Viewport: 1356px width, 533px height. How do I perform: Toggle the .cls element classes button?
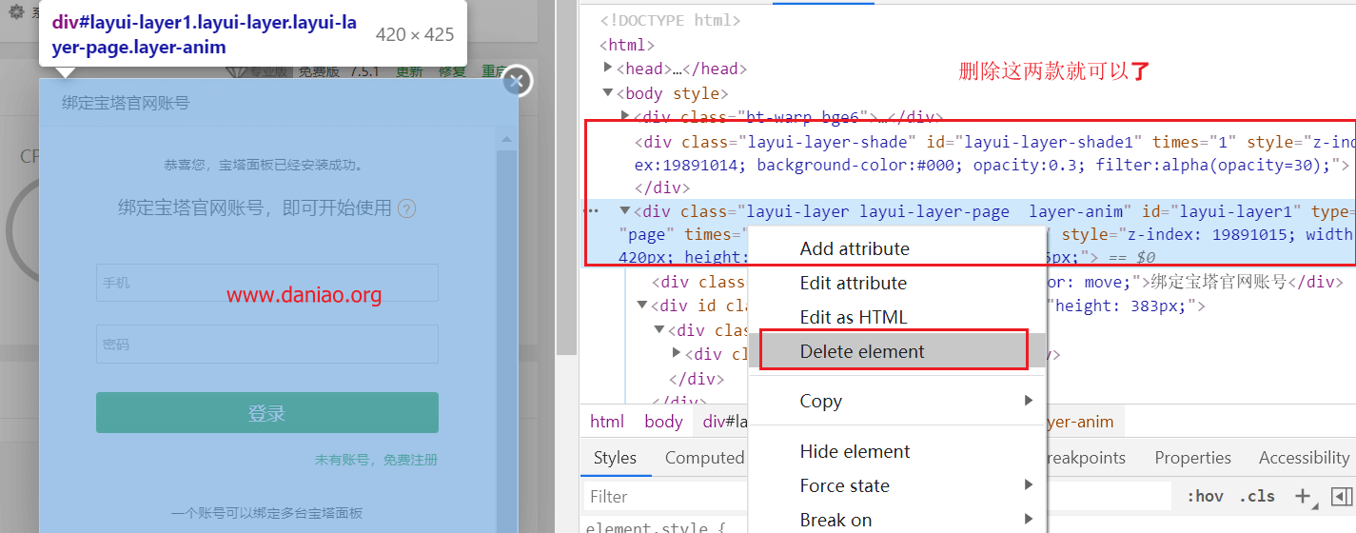click(x=1257, y=496)
